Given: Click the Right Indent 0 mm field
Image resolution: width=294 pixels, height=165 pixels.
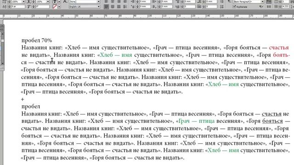Looking at the screenshot, I should click(x=166, y=2).
